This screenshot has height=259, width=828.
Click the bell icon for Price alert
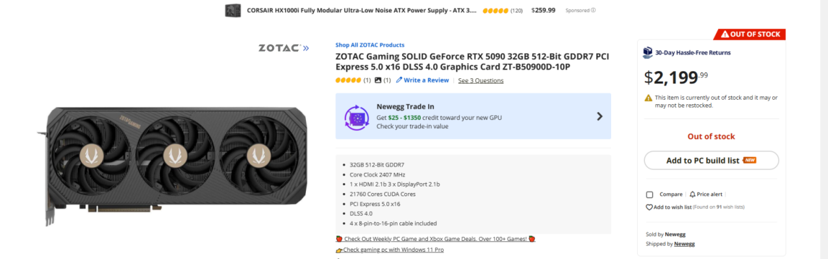coord(692,194)
